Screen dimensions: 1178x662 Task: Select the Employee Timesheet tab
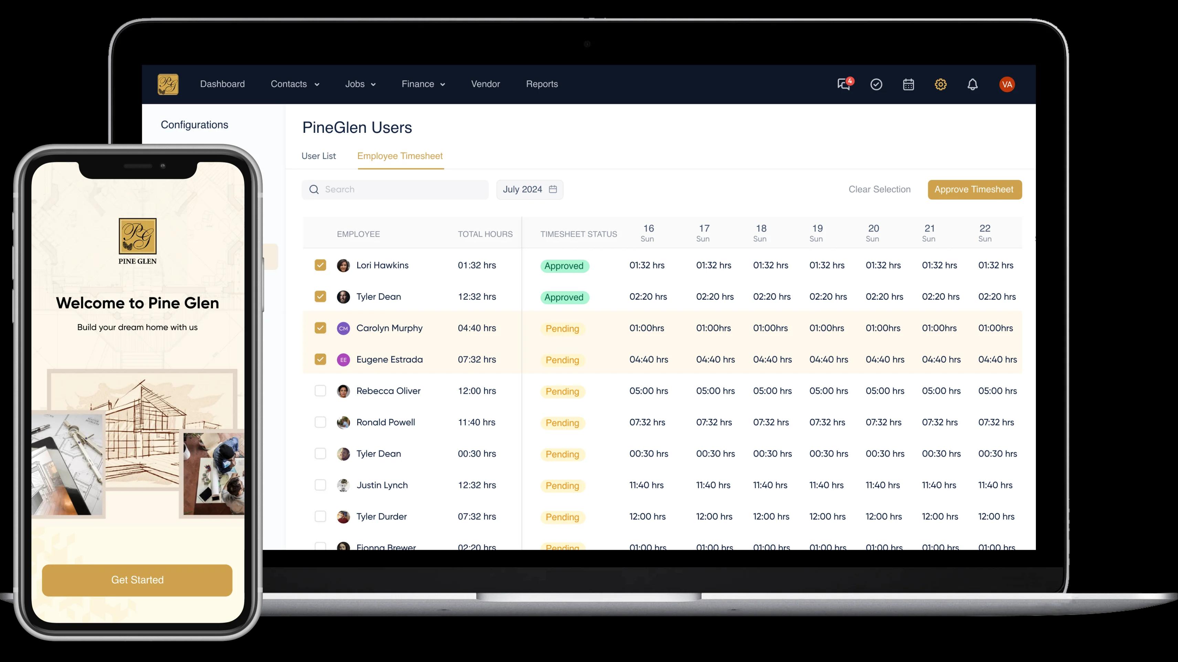coord(400,156)
